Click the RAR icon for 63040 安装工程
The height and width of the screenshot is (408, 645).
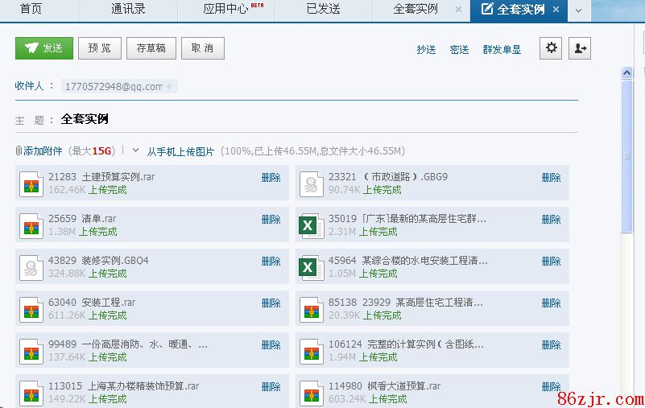(x=31, y=309)
